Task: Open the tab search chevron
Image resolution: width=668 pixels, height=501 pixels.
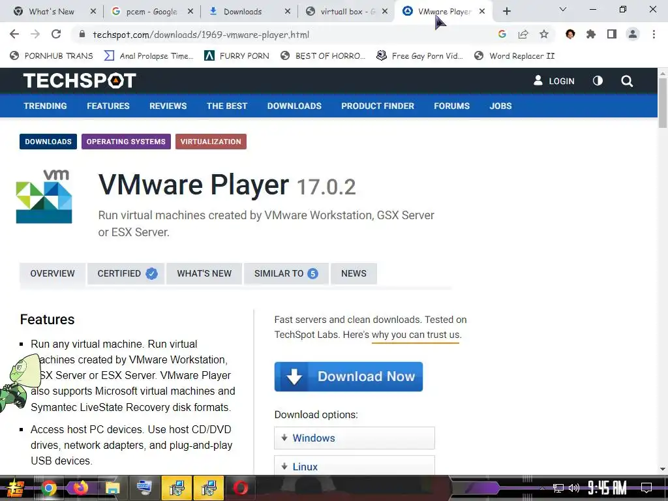Action: coord(563,9)
